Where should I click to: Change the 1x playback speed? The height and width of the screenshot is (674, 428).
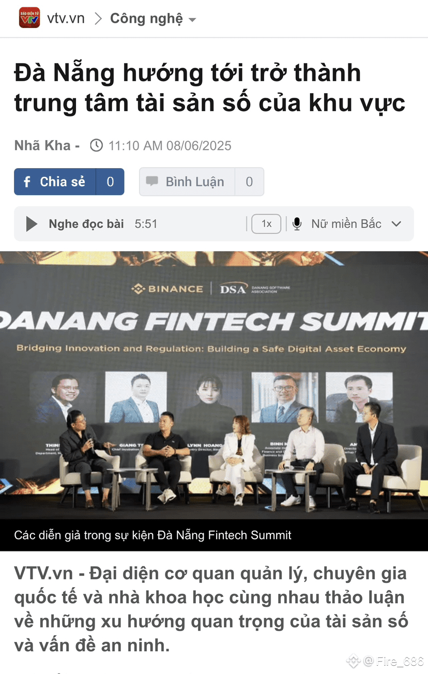pos(266,224)
